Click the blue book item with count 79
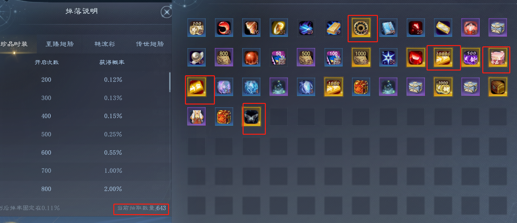This screenshot has width=517, height=223. [x=388, y=28]
